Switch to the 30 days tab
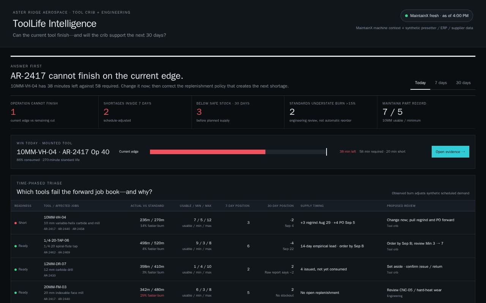Screen dimensions: 486x303 point(463,83)
